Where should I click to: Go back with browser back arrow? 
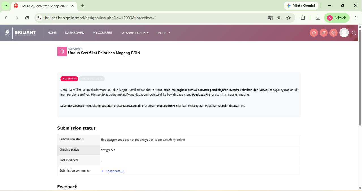[x=7, y=18]
